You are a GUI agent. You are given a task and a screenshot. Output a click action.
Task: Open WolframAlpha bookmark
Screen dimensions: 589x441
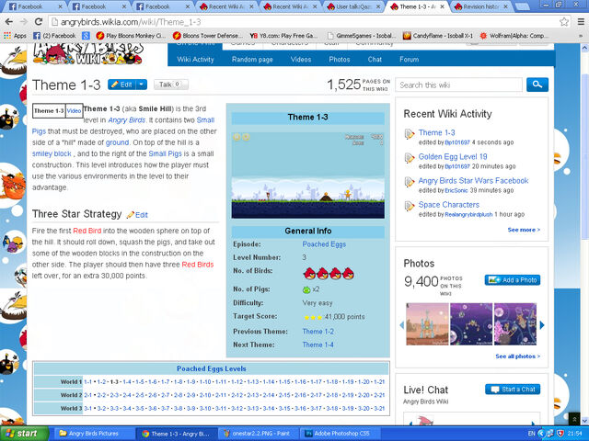point(514,36)
